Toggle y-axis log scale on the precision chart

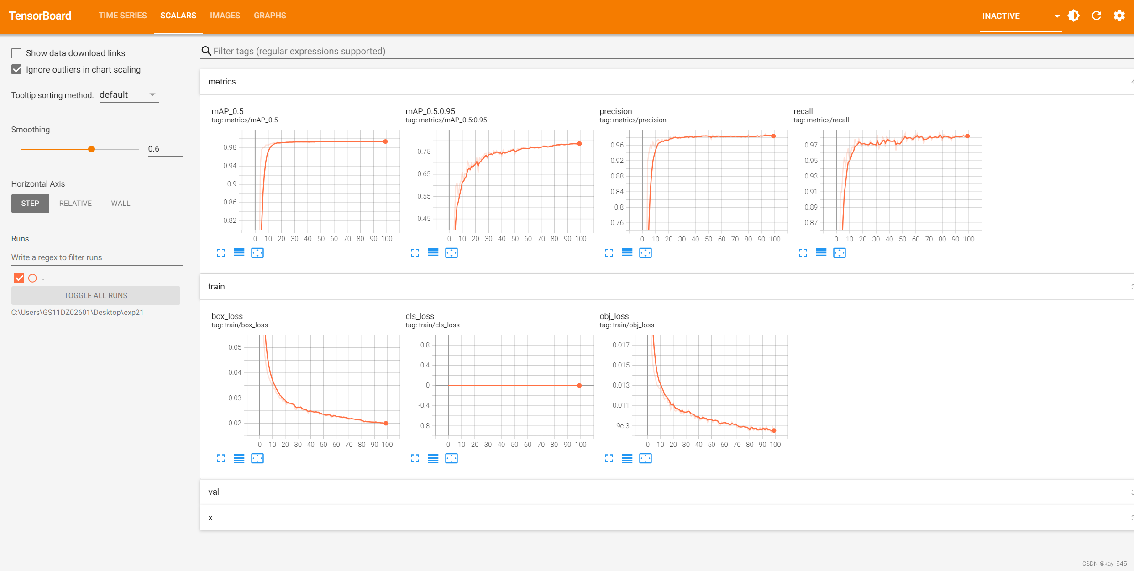[627, 253]
